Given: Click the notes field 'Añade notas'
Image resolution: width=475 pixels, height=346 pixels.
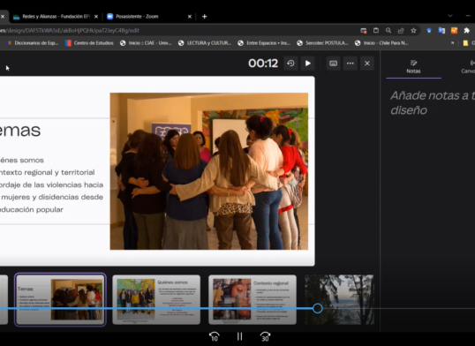Looking at the screenshot, I should click(x=433, y=102).
